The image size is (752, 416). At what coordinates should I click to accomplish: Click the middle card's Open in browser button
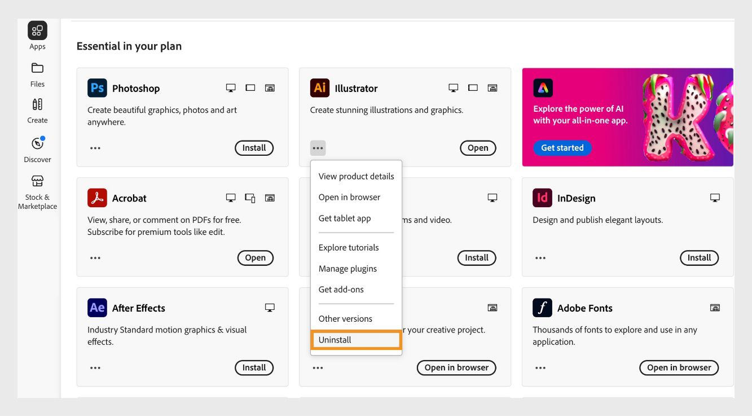(456, 367)
